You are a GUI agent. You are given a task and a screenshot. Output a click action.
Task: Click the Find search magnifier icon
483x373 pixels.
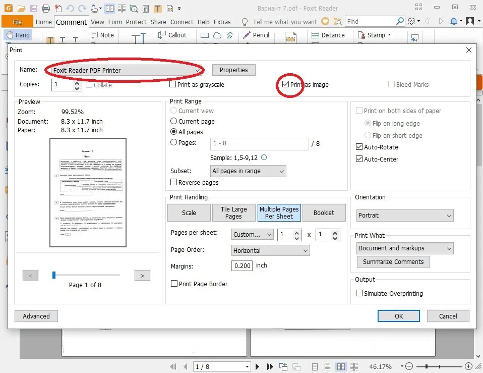tap(400, 21)
